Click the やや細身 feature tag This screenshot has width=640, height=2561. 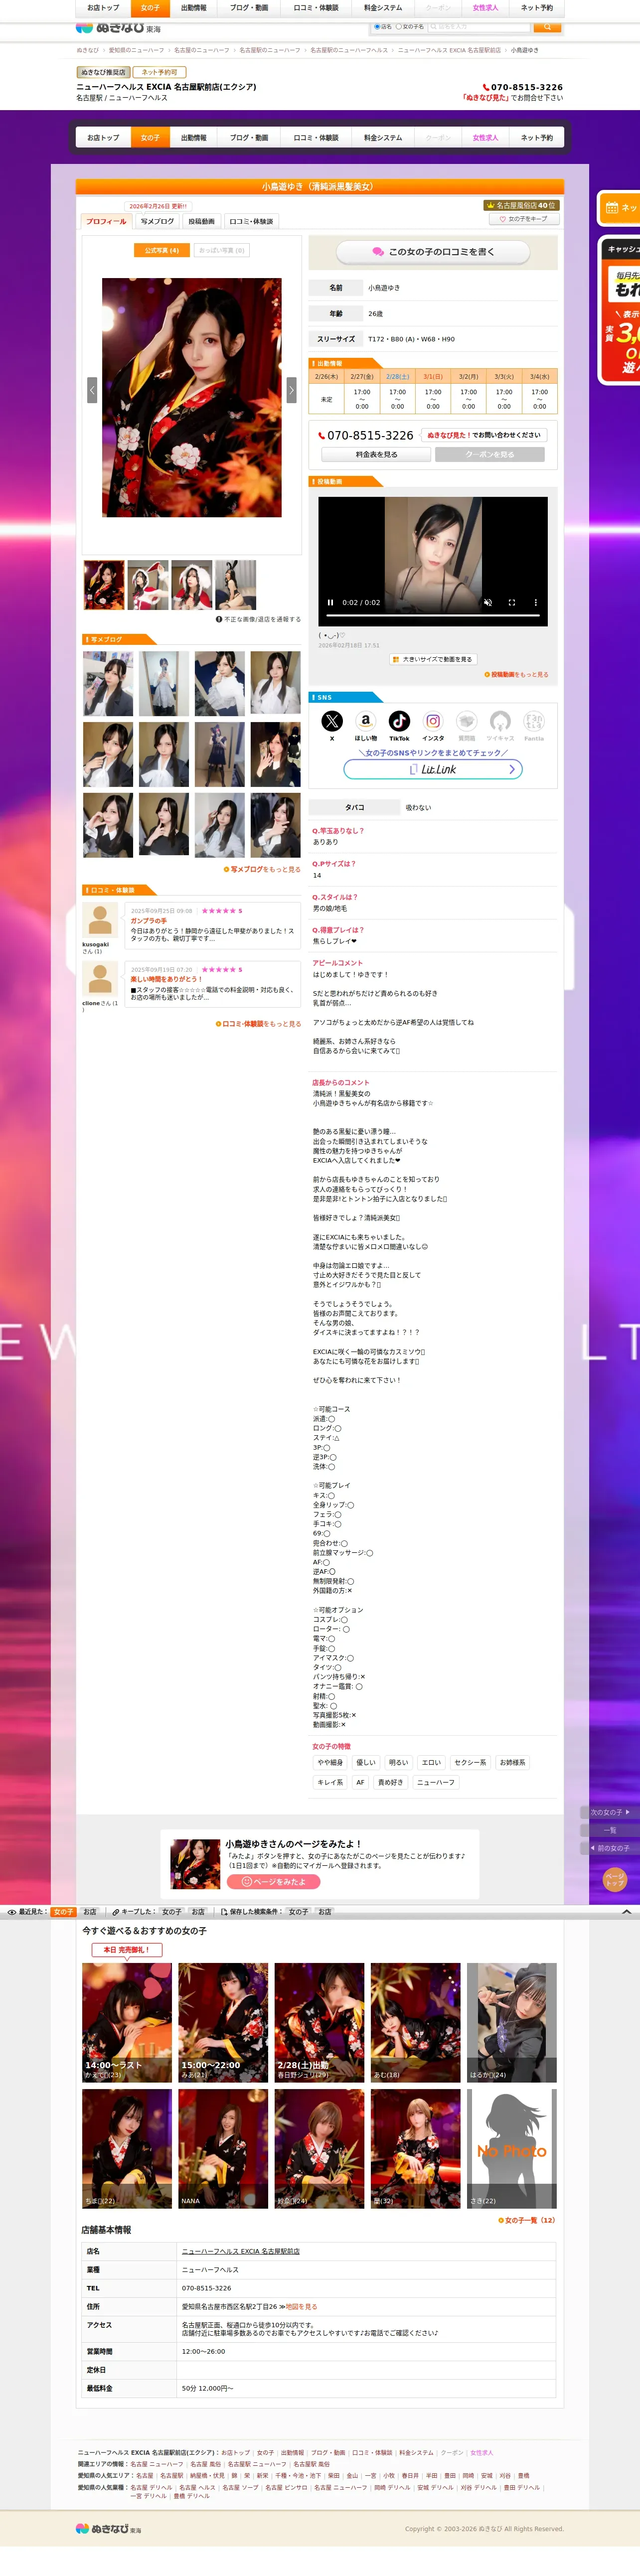pyautogui.click(x=331, y=1763)
